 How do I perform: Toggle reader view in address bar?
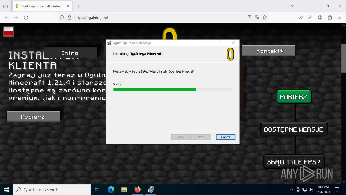click(x=249, y=17)
